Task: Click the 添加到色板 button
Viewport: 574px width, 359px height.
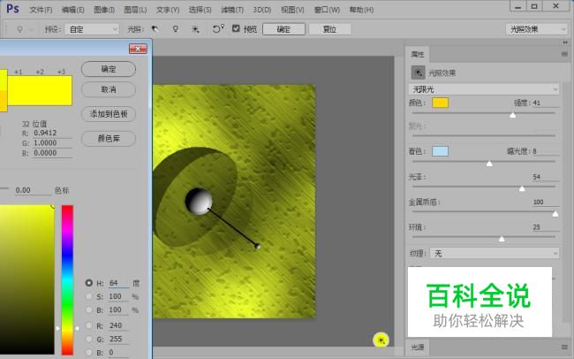Action: [x=109, y=114]
